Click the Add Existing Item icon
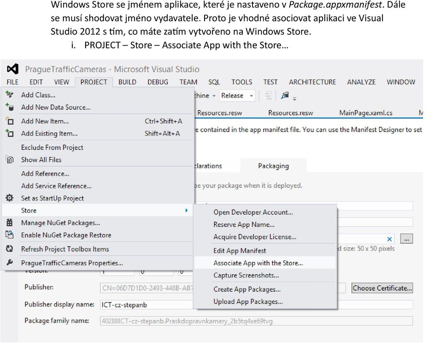 click(x=9, y=133)
